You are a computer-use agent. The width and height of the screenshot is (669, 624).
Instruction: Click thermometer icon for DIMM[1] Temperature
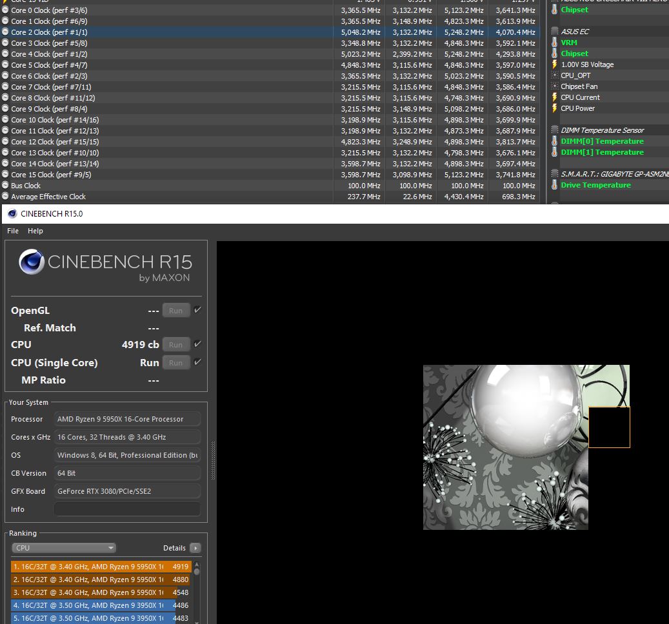[x=554, y=152]
